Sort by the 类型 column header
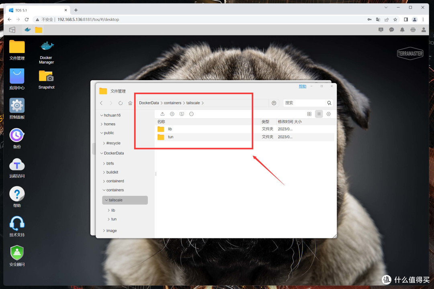434x289 pixels. point(265,122)
